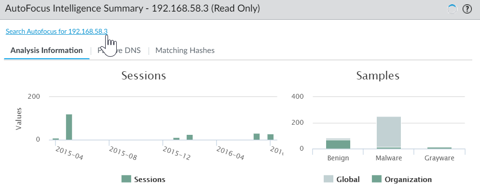Select the Analysis Information tab
The width and height of the screenshot is (480, 196).
tap(46, 50)
